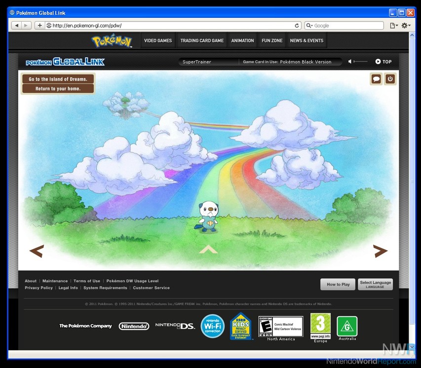Open the System Requirements link
421x368 pixels.
[x=105, y=288]
